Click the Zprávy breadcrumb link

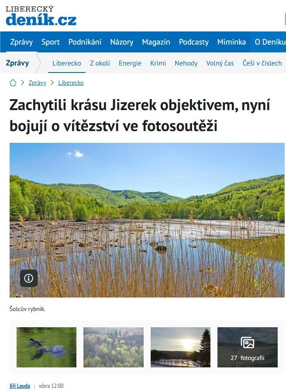pyautogui.click(x=38, y=83)
